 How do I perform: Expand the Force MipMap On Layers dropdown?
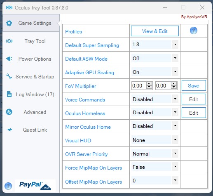175,167
